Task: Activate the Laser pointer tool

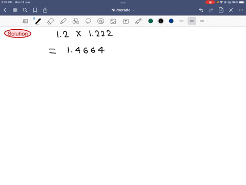Action: pos(138,21)
